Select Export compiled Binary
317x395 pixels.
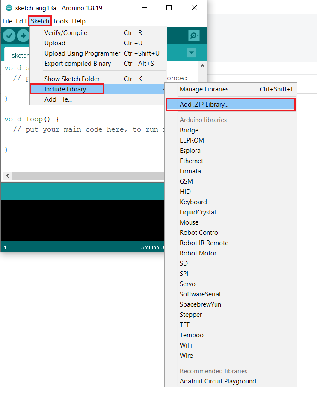click(98, 64)
